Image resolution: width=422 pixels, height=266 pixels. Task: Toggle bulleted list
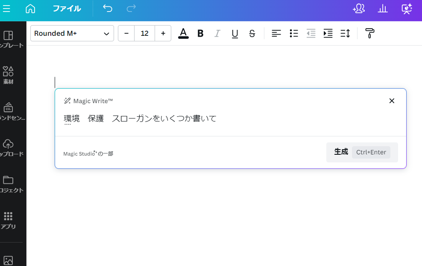coord(293,33)
